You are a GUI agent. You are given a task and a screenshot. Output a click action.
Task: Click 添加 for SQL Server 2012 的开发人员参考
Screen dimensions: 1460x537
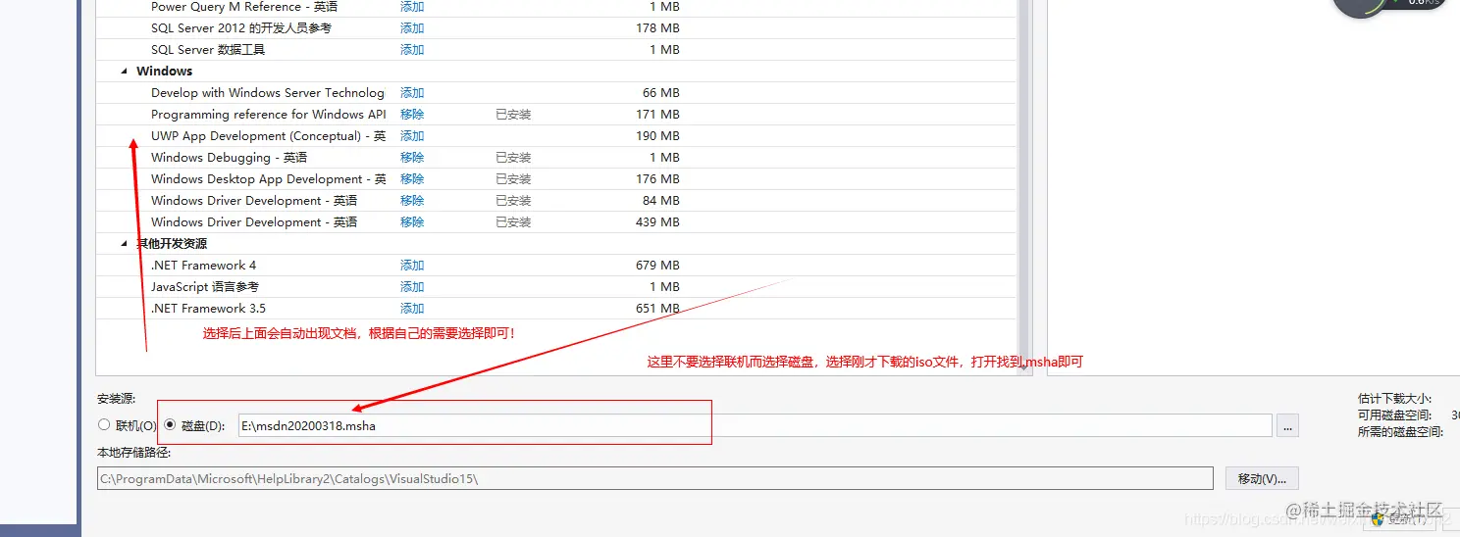pos(412,28)
